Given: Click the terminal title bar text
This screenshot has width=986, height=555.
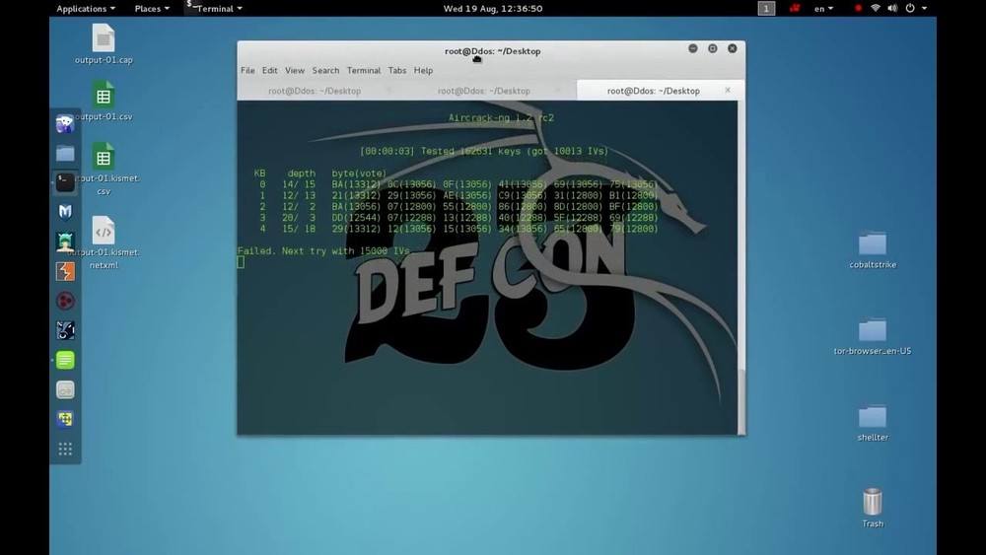Looking at the screenshot, I should [x=492, y=51].
